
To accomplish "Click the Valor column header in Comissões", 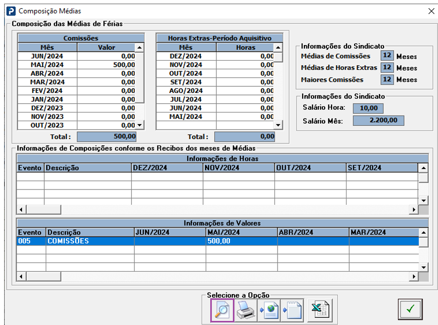I will click(x=107, y=47).
